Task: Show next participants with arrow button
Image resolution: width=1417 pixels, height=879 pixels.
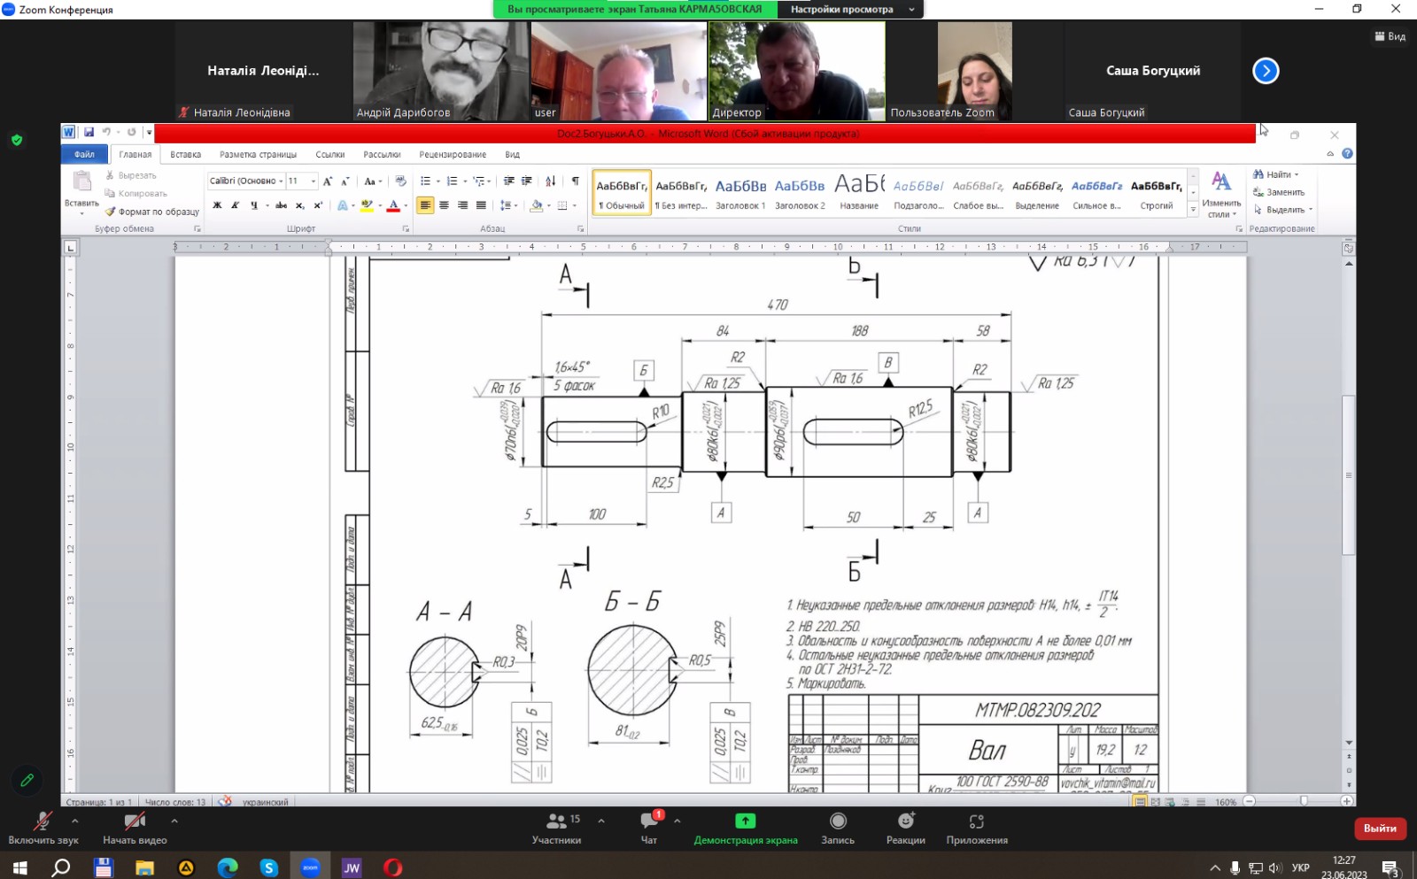Action: click(x=1266, y=71)
